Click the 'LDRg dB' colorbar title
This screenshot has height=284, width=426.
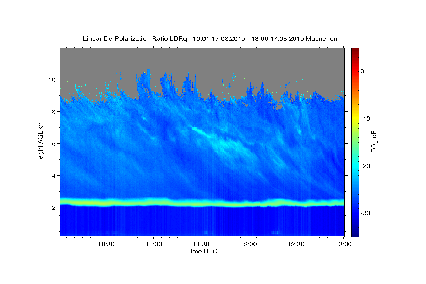[374, 142]
